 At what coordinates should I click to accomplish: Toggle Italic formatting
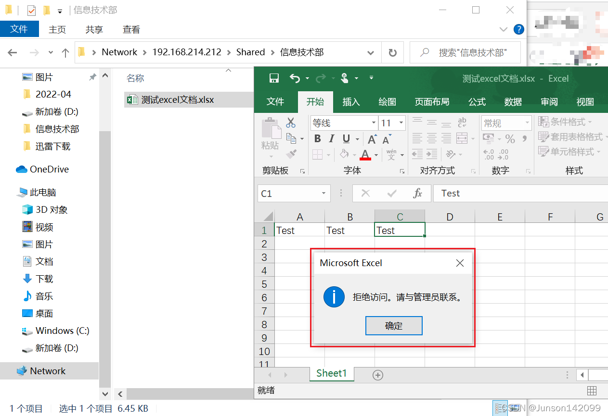pyautogui.click(x=331, y=139)
